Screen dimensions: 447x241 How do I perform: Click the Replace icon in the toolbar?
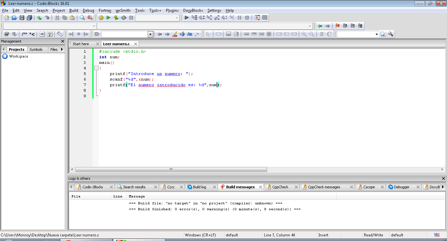click(x=90, y=18)
